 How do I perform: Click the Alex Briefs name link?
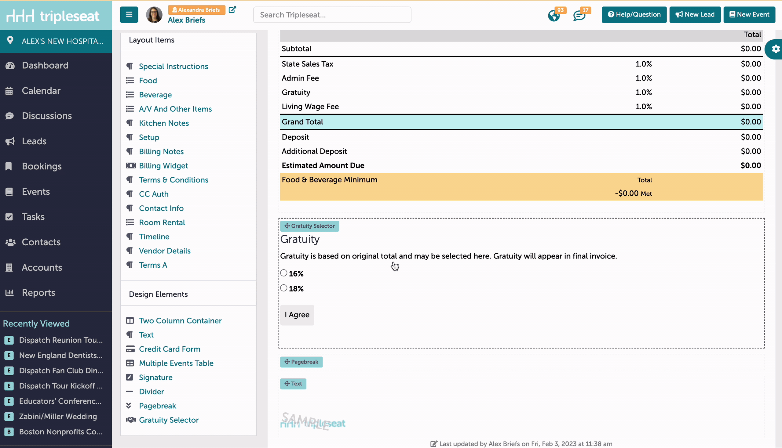[186, 20]
